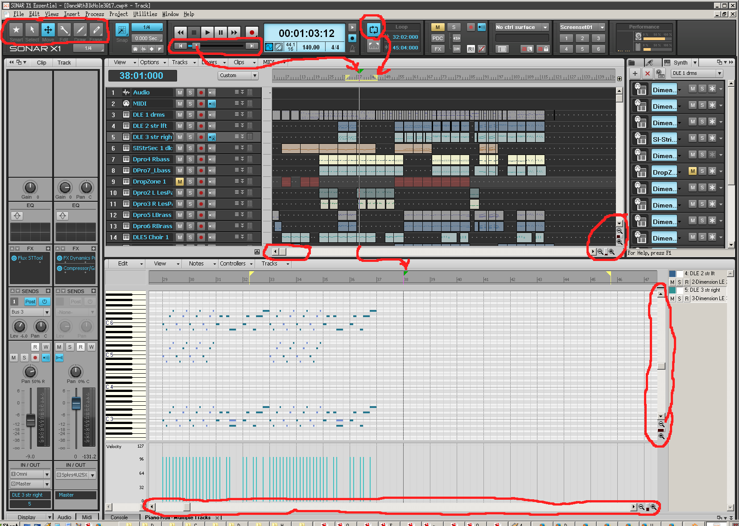Select the Draw pencil tool
Viewport: 739px width, 526px height.
(80, 30)
